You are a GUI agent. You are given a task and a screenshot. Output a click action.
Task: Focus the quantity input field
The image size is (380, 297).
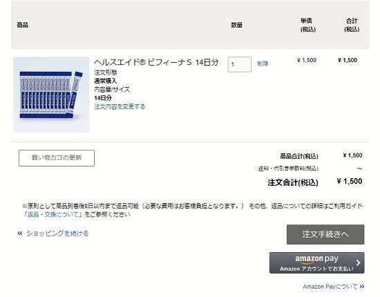pos(240,64)
